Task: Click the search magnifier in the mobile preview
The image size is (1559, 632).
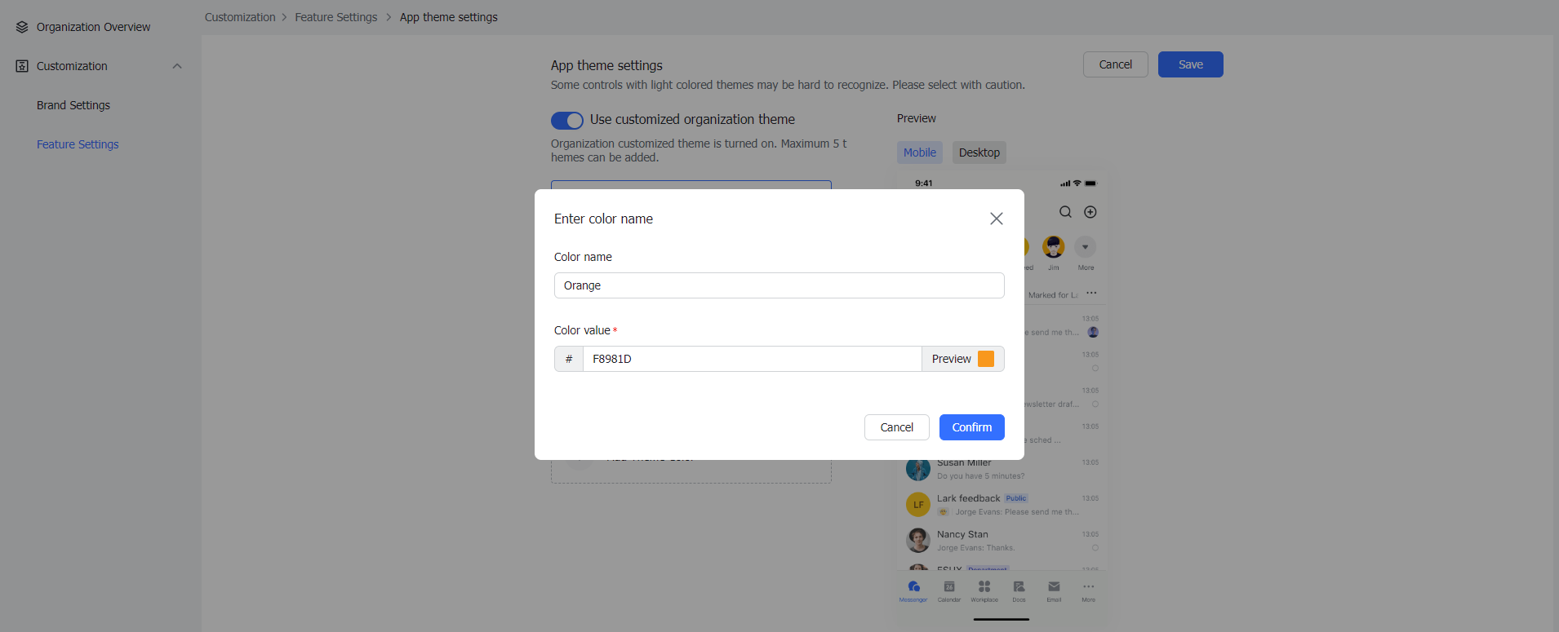Action: 1065,212
